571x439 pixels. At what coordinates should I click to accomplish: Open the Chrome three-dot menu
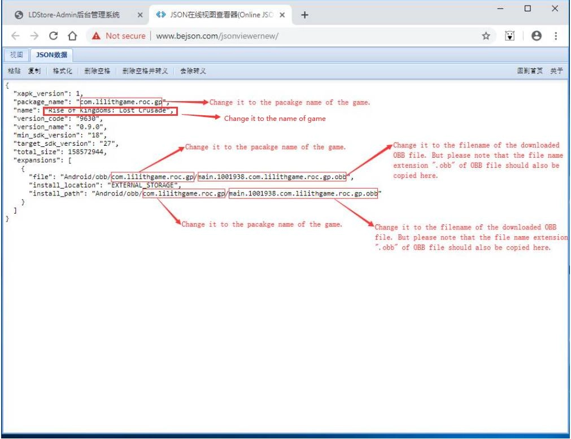[556, 36]
